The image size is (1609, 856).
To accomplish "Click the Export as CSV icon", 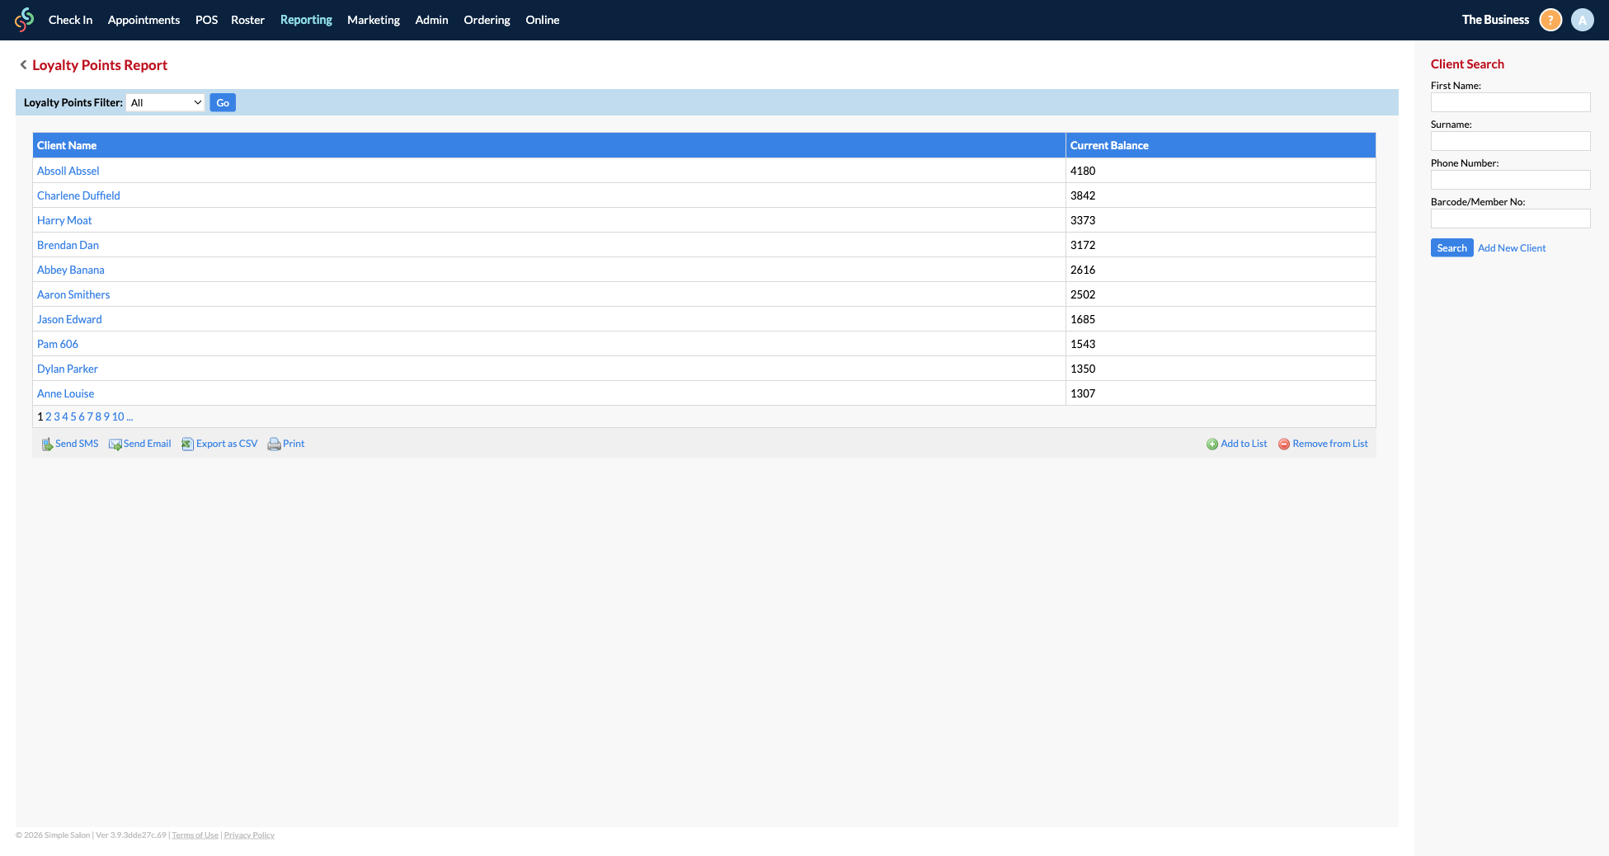I will [x=187, y=444].
